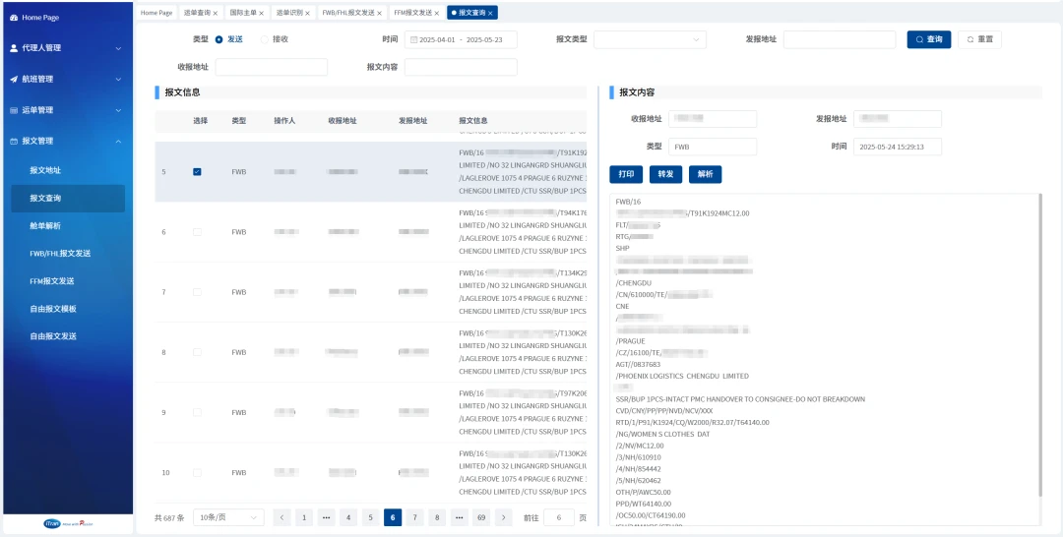Viewport: 1063px width, 537px height.
Task: Click the 报文内容 filter input field
Action: [461, 67]
